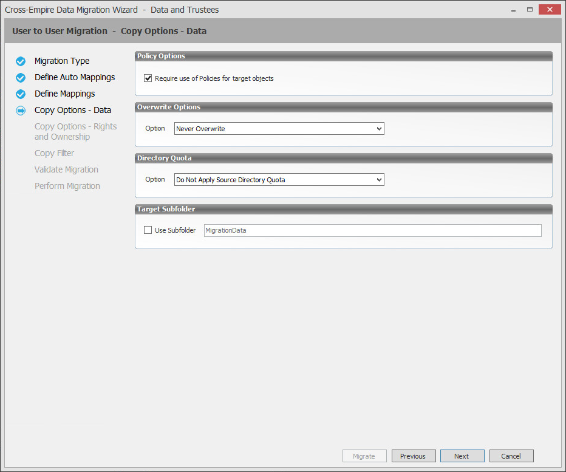Uncheck Require use of Policies checkbox
566x472 pixels.
click(x=148, y=78)
